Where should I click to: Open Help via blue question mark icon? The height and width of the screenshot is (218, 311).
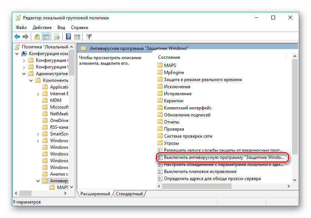tap(69, 36)
